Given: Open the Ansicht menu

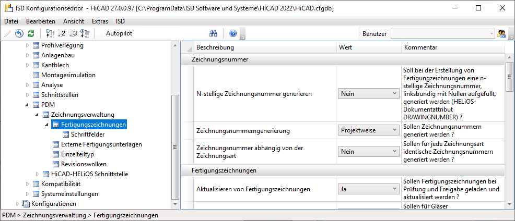Looking at the screenshot, I should pos(74,21).
